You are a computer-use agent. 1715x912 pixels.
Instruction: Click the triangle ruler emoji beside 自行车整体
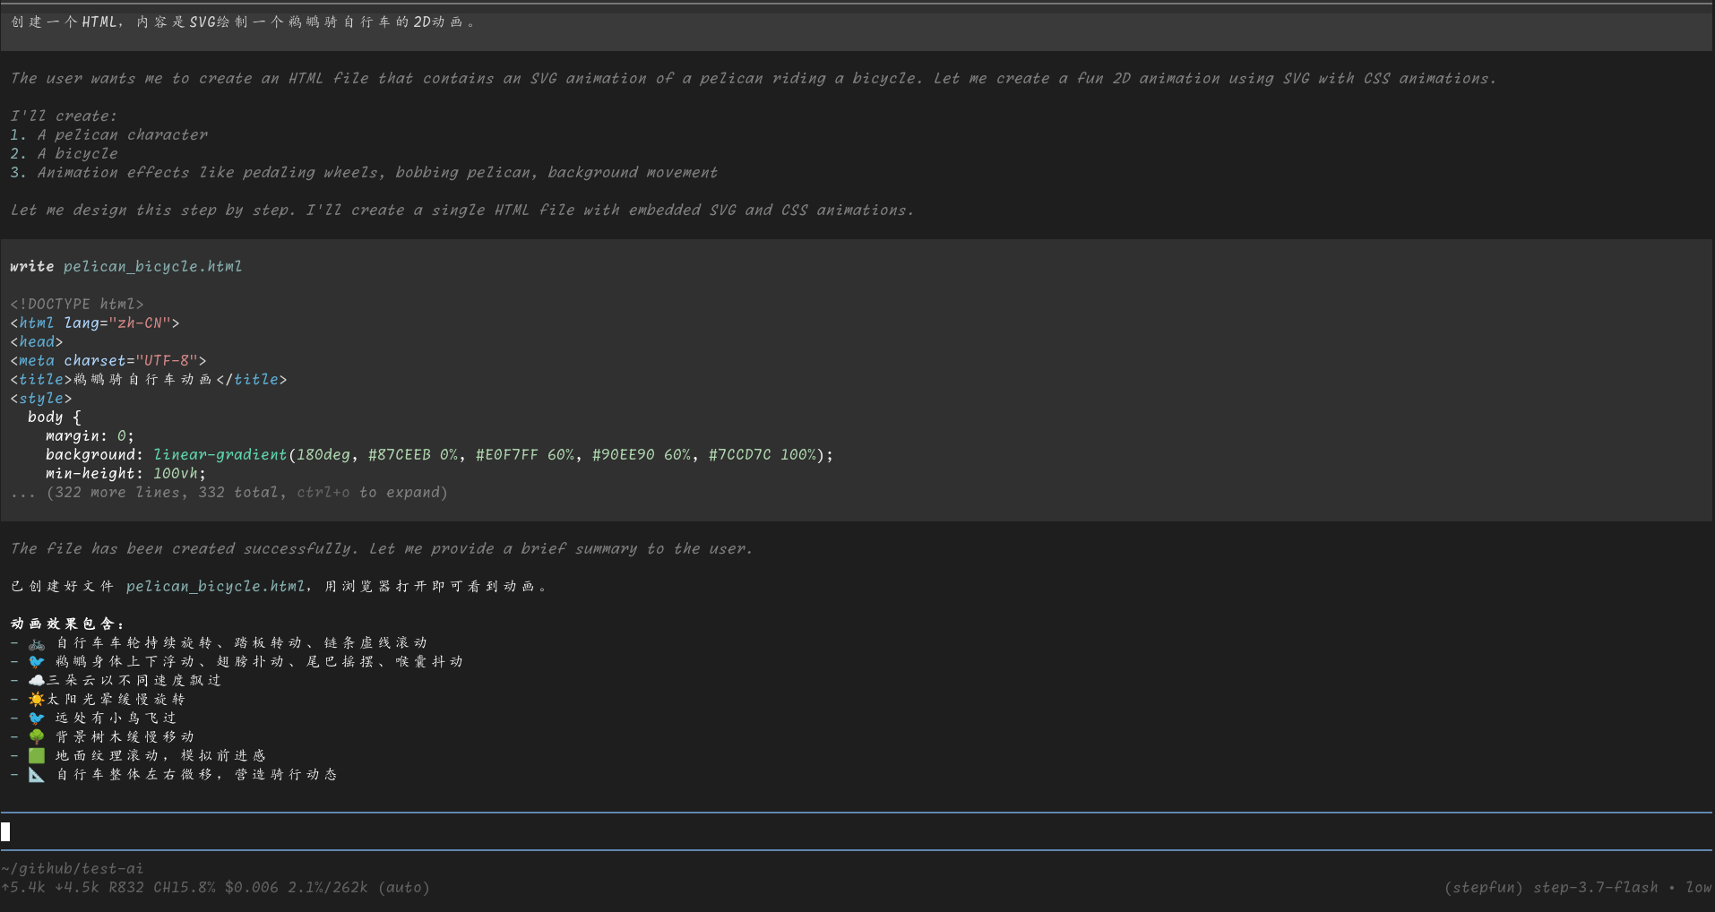click(36, 775)
